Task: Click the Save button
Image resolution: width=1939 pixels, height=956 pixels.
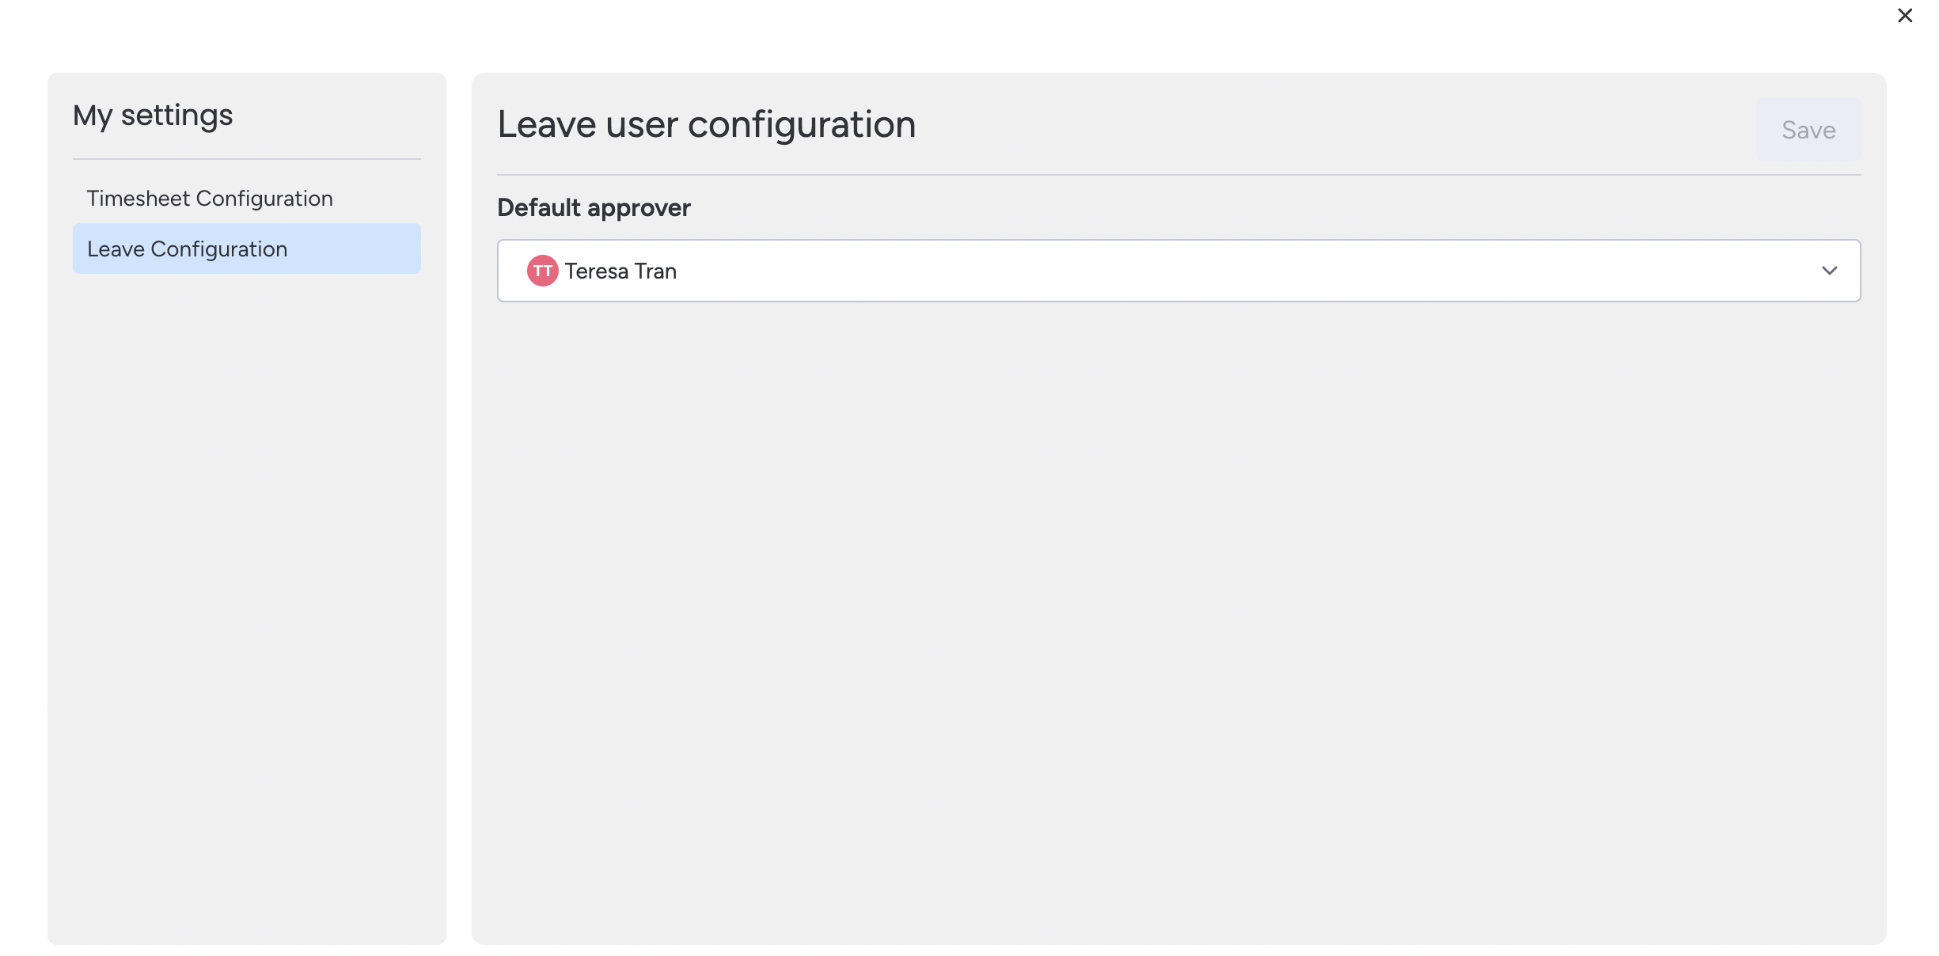Action: point(1808,130)
